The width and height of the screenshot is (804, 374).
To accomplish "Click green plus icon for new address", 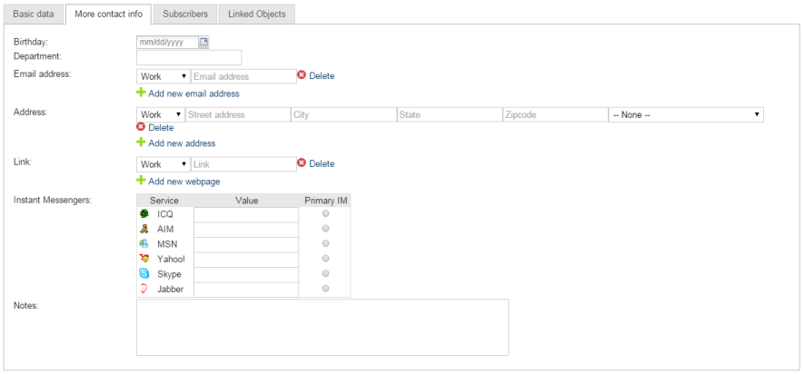I will (141, 143).
